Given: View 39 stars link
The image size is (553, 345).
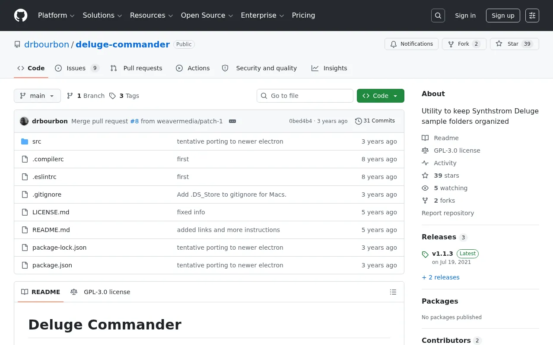Looking at the screenshot, I should [440, 176].
